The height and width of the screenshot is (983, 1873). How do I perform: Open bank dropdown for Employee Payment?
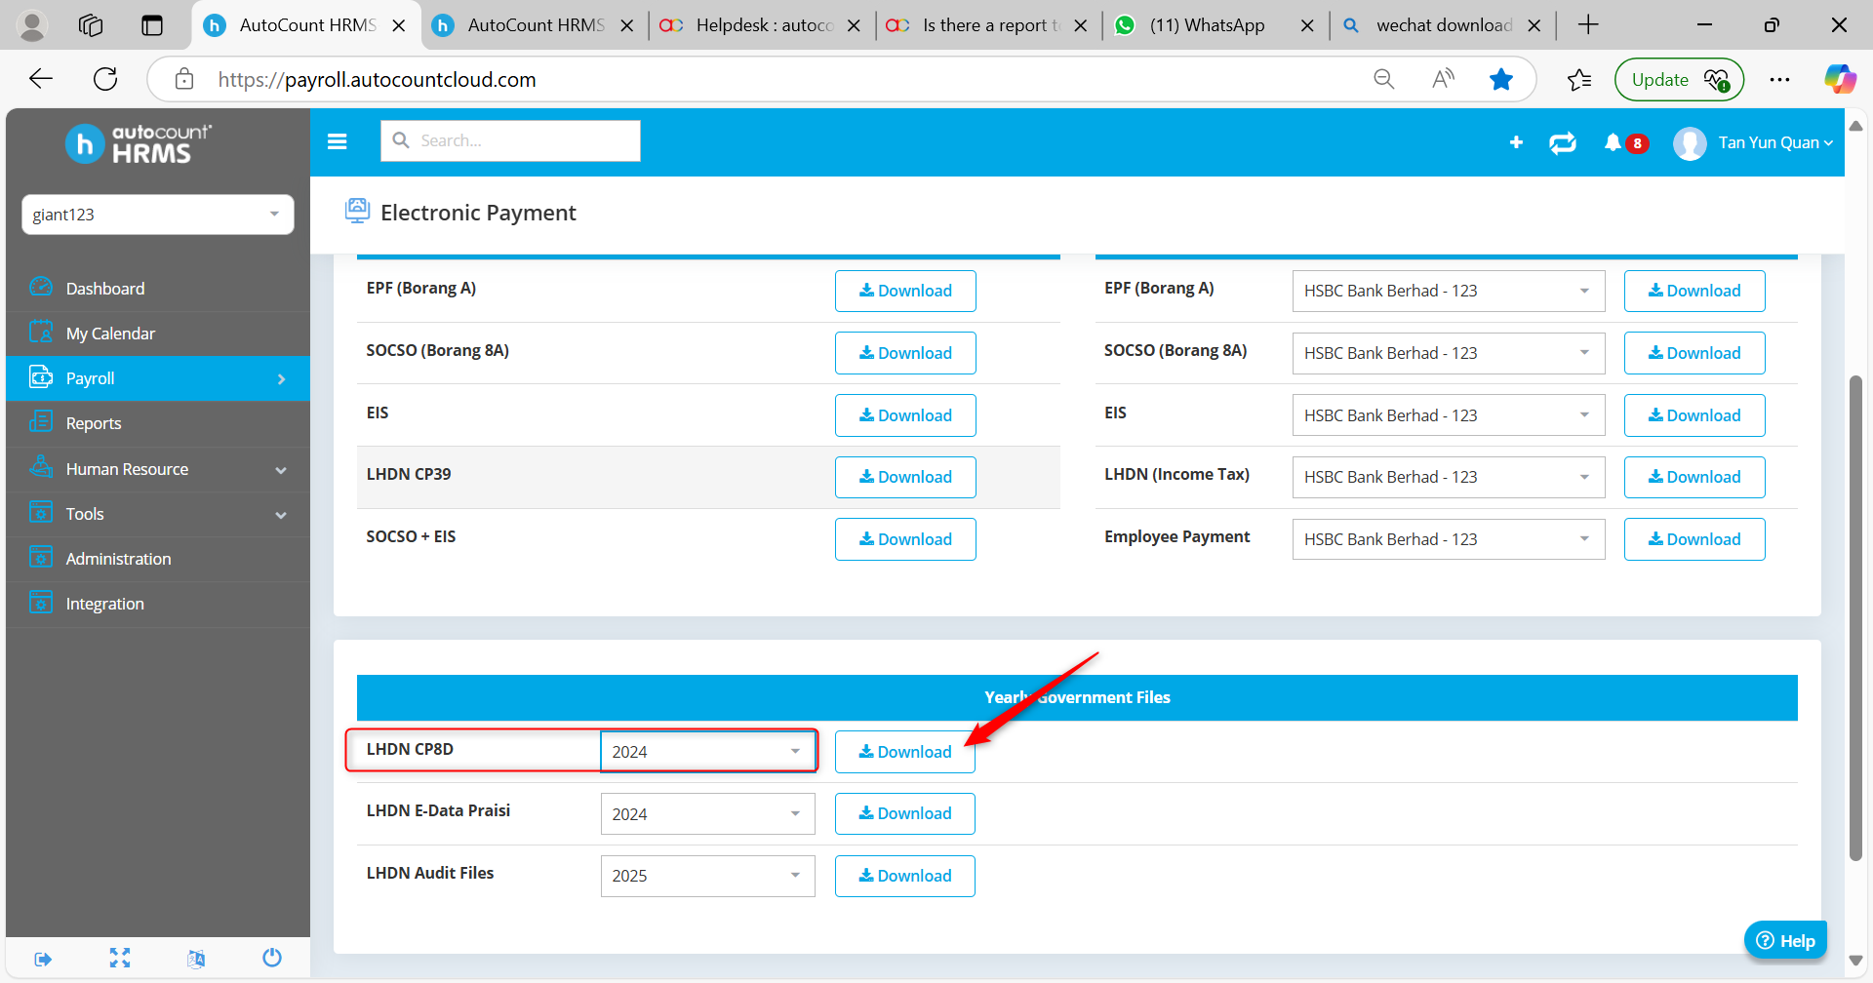tap(1449, 539)
